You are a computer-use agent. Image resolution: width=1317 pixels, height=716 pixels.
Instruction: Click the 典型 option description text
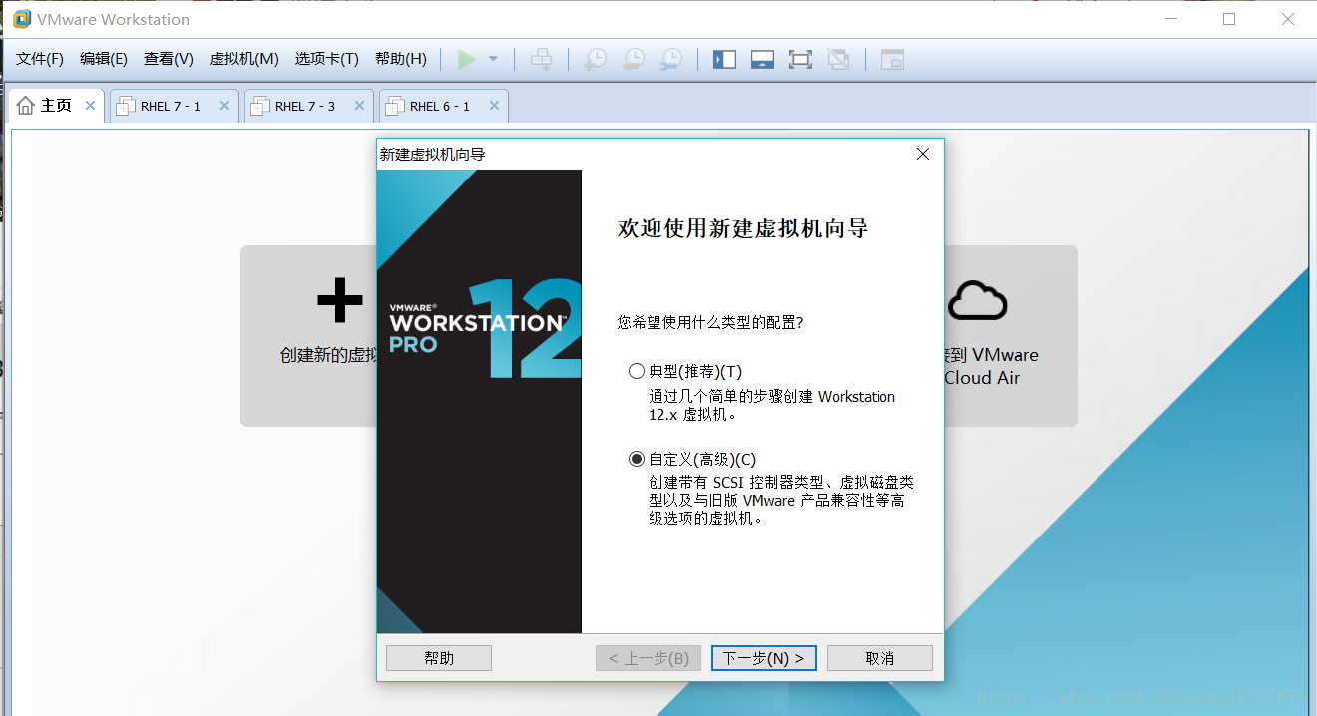(x=772, y=405)
